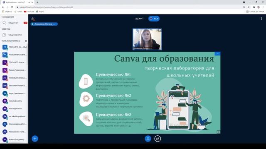Viewport: 266px width, 149px height.
Task: Select user Лилия Павловна
Action: tap(14, 70)
